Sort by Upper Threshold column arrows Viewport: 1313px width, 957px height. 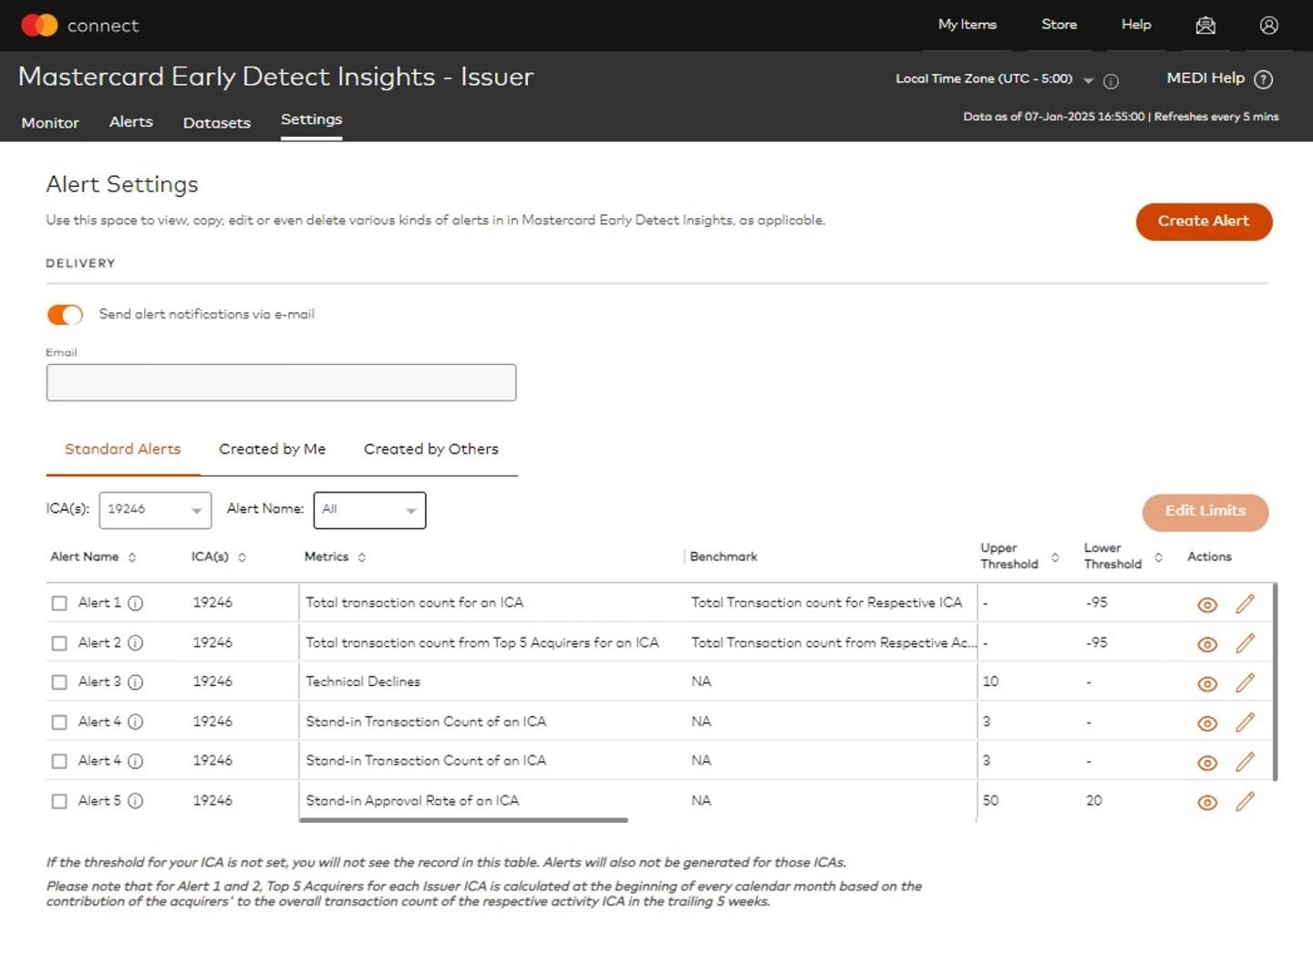[1055, 557]
